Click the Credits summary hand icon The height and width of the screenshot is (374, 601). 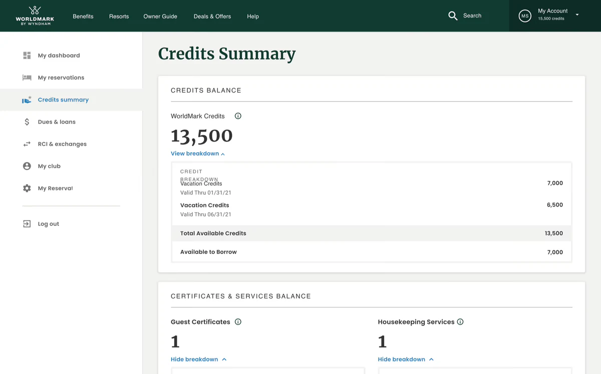pos(27,100)
